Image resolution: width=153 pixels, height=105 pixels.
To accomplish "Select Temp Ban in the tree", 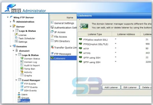I will point(29,69).
